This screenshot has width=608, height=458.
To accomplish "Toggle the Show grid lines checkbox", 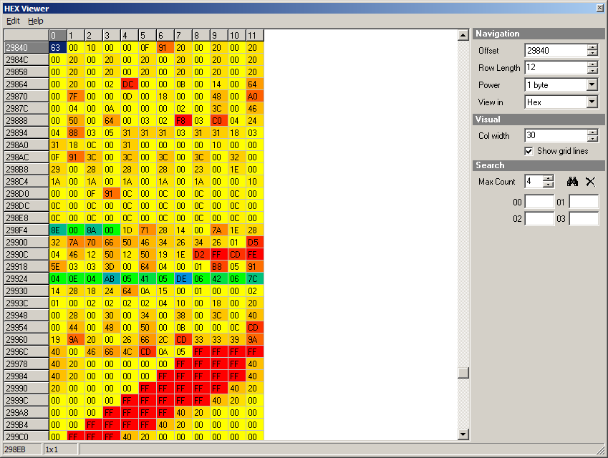I will (x=529, y=151).
